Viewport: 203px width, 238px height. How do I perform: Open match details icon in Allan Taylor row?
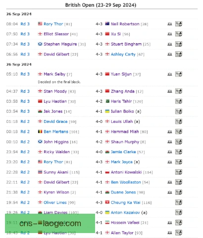(179, 233)
